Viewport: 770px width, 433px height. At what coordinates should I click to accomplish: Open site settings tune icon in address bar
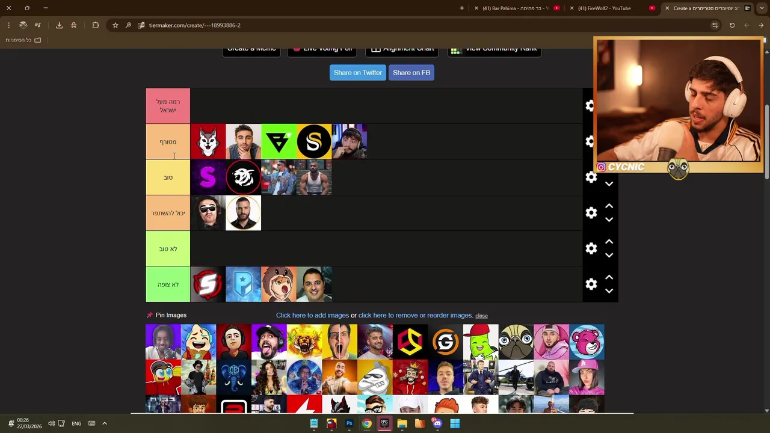(715, 25)
